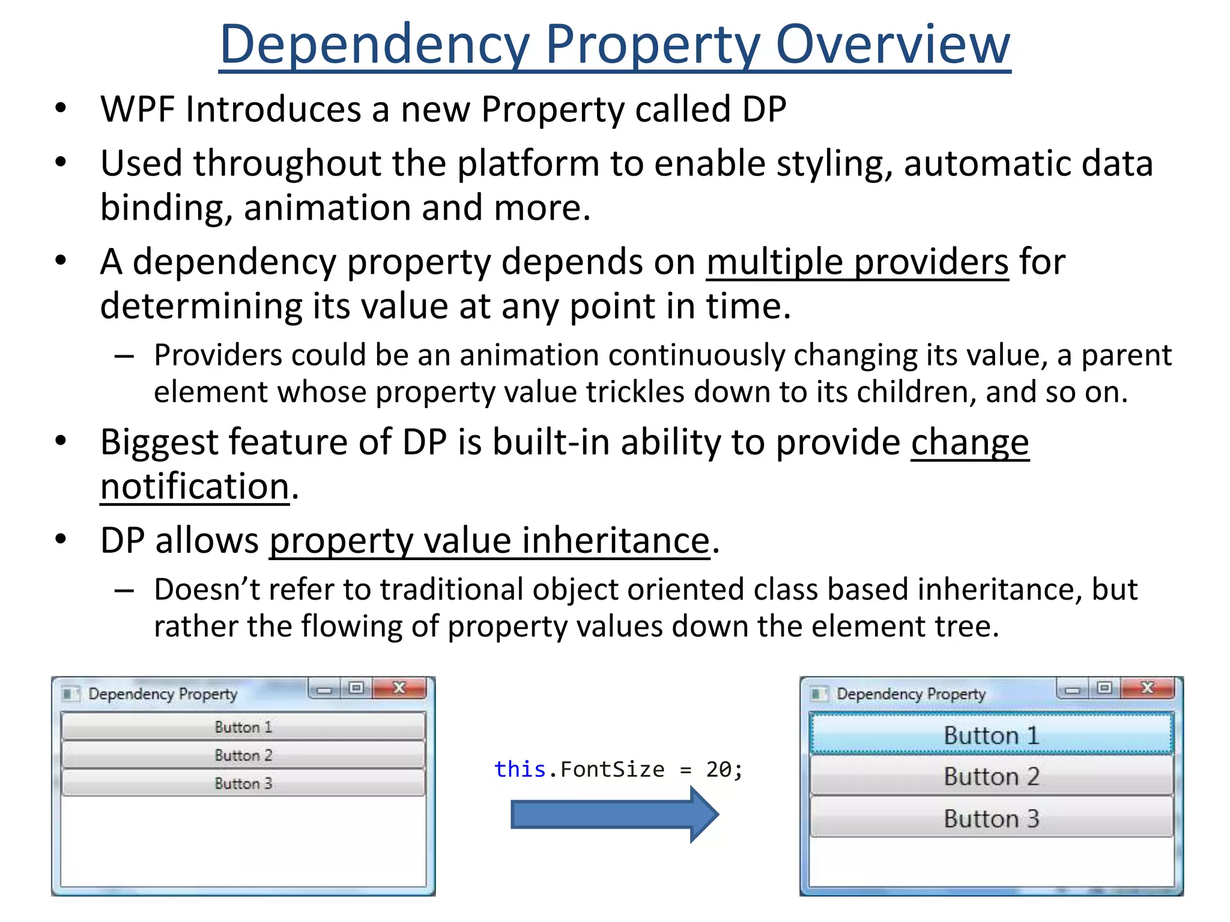Close the left Dependency Property window
This screenshot has height=922, width=1230.
399,688
